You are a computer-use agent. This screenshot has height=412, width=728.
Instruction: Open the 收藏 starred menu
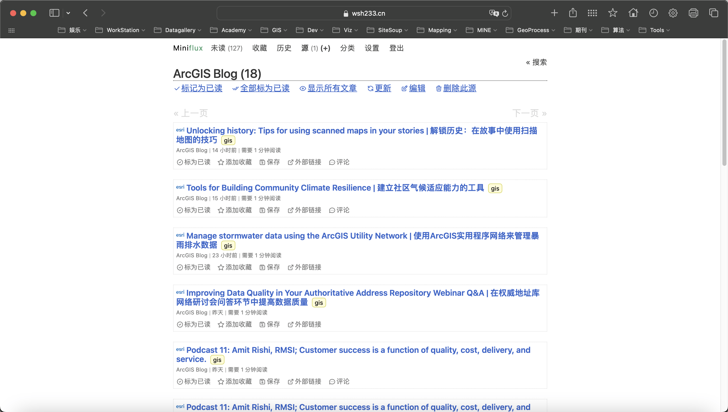259,48
